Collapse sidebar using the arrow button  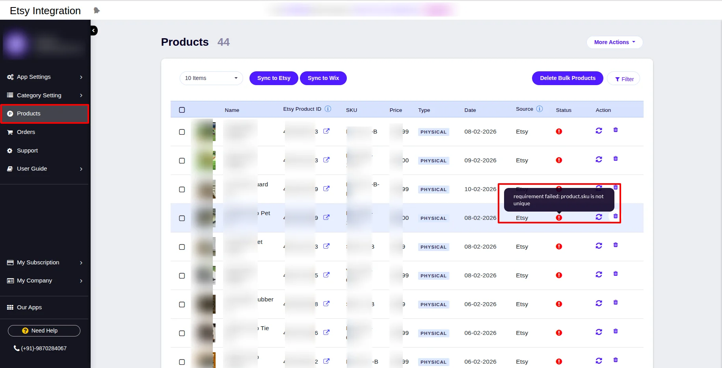click(x=94, y=30)
